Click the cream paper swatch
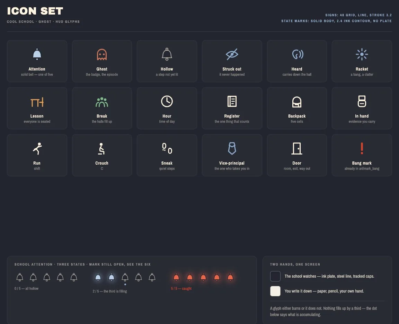This screenshot has height=324, width=399. pos(275,291)
